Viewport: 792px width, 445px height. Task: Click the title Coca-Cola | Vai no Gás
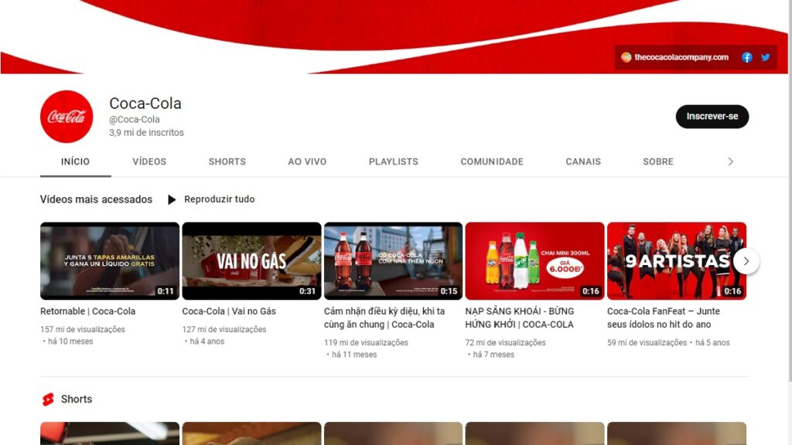pyautogui.click(x=229, y=311)
